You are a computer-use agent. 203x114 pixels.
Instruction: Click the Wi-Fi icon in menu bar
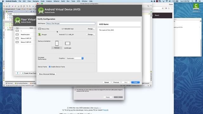(x=167, y=1)
